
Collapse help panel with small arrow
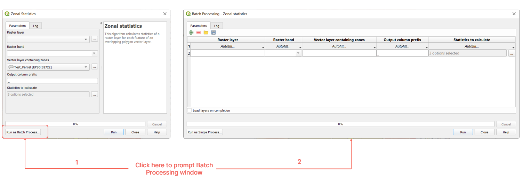[101, 24]
